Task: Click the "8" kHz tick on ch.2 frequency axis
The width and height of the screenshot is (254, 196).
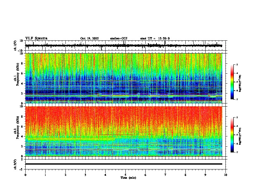Action: tap(22, 117)
